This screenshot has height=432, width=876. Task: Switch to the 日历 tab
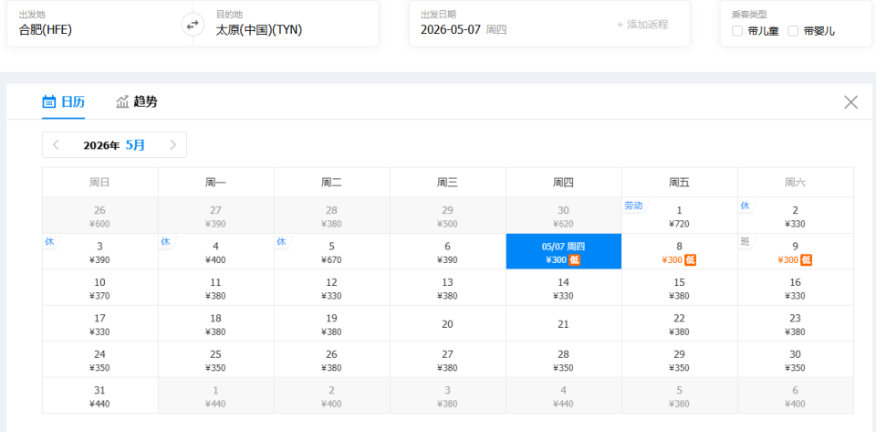(x=64, y=101)
